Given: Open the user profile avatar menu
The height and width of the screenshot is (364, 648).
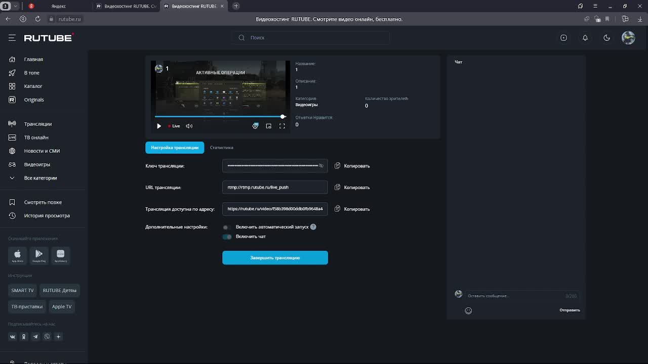Looking at the screenshot, I should click(628, 38).
